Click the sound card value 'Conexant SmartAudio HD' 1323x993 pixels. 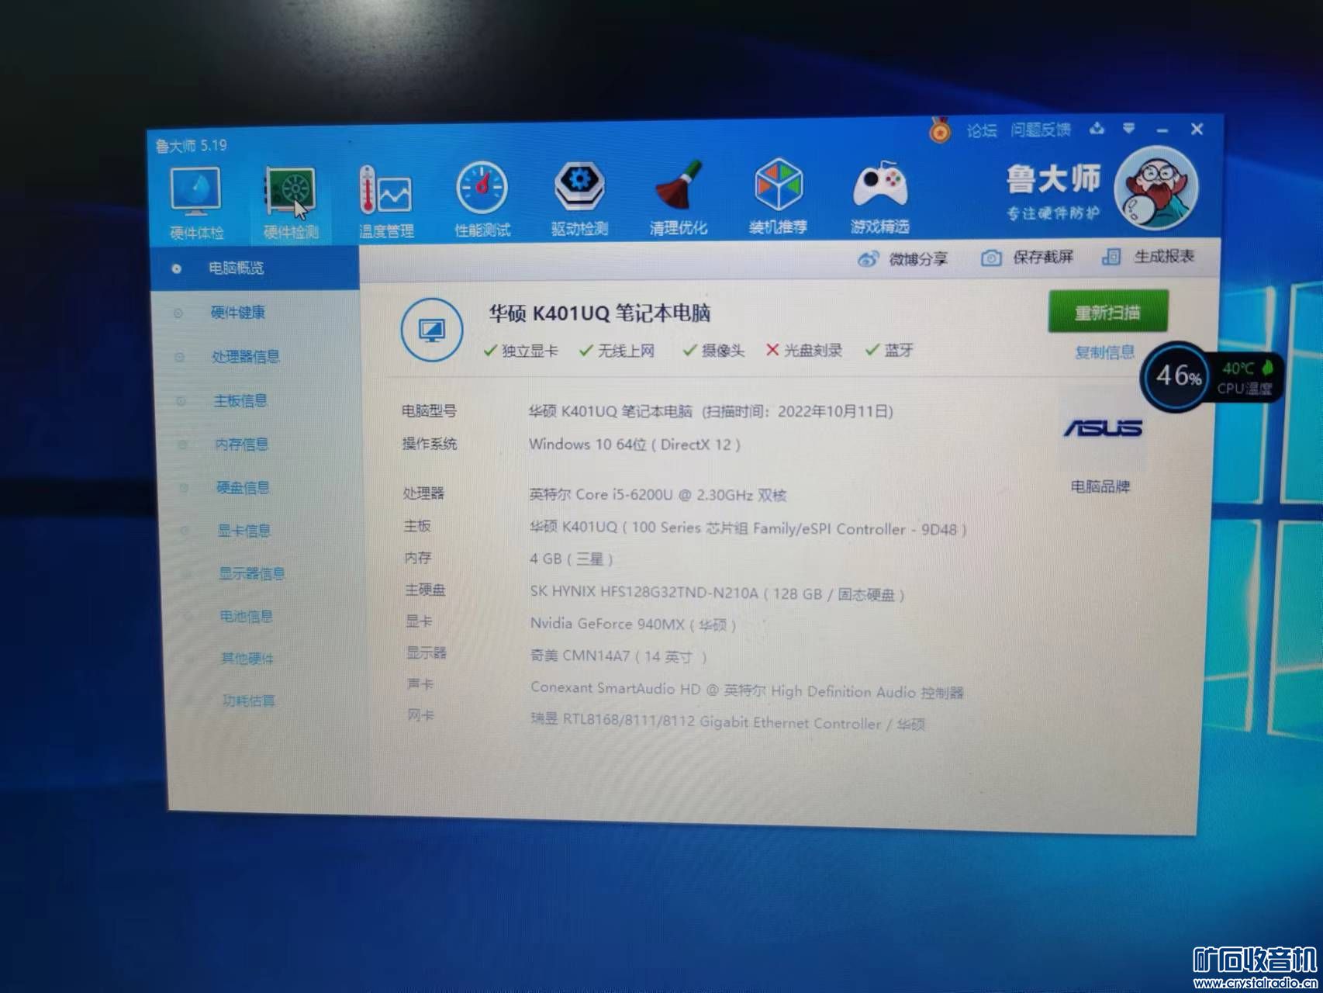[616, 689]
